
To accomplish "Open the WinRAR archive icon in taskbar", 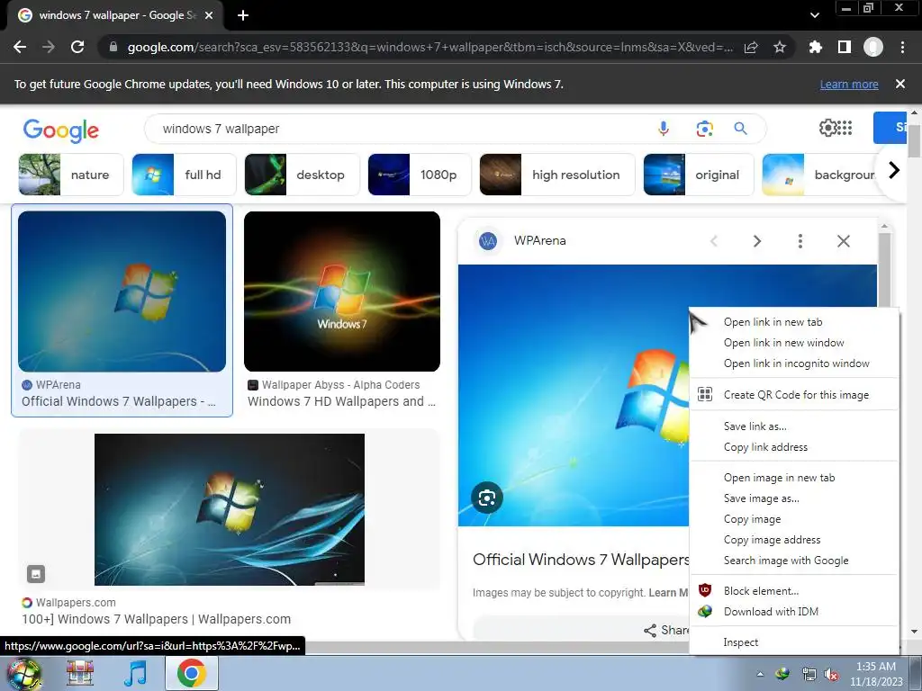I will point(80,674).
